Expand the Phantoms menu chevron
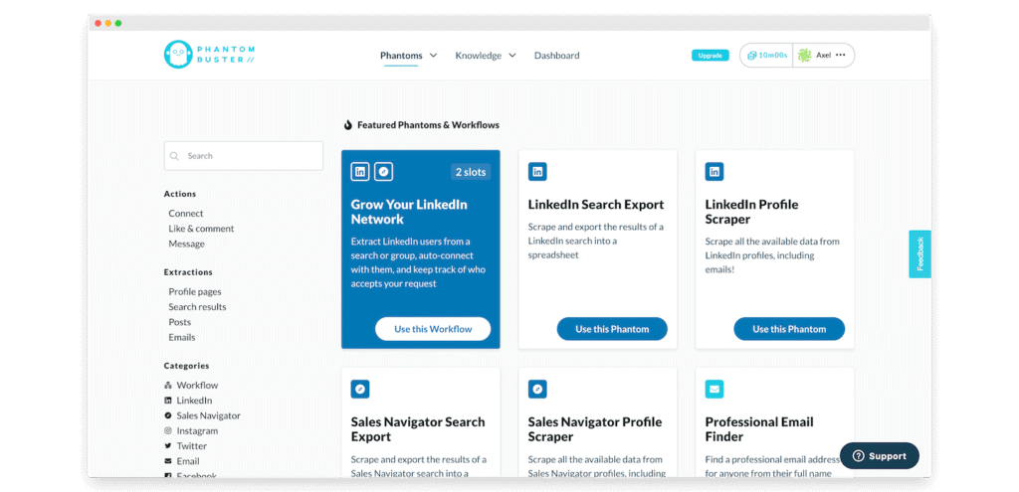The height and width of the screenshot is (492, 1019). tap(434, 56)
